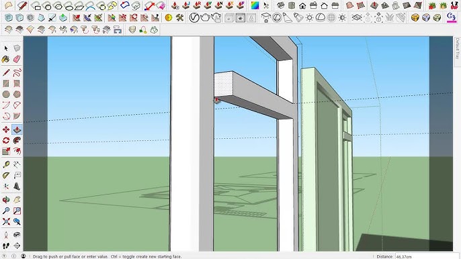Select the Pan hand tool
The width and height of the screenshot is (461, 259).
click(x=17, y=200)
